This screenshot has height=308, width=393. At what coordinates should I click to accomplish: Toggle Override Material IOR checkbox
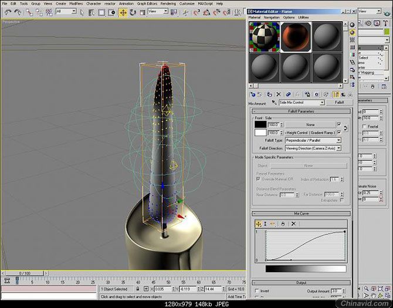[x=258, y=179]
